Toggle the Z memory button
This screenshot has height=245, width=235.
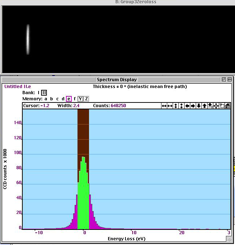[x=86, y=99]
